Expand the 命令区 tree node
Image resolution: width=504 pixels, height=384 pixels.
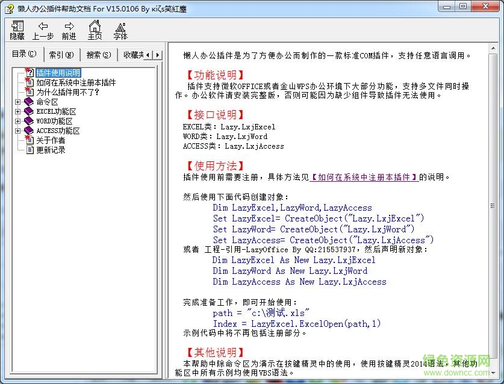pyautogui.click(x=18, y=102)
